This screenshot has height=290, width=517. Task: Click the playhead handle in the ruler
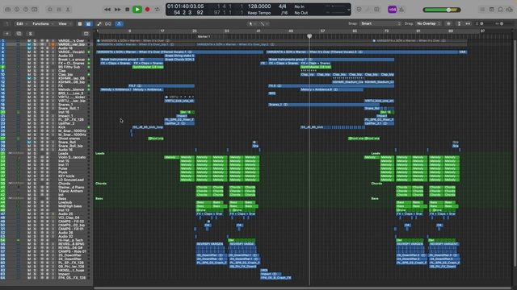coord(309,36)
